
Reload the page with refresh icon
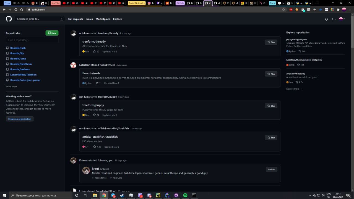[16, 9]
